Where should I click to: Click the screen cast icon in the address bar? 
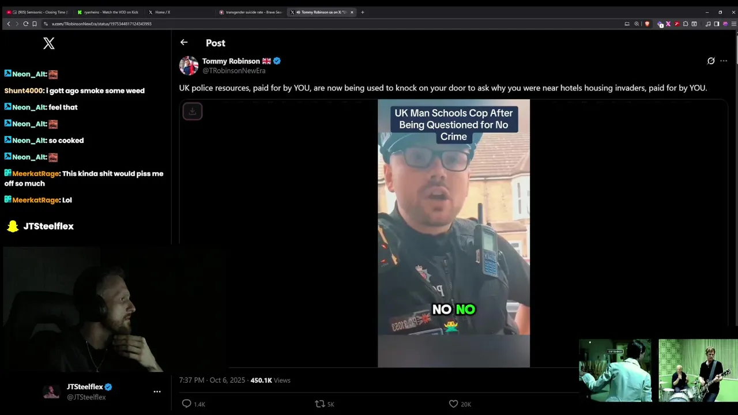point(627,24)
